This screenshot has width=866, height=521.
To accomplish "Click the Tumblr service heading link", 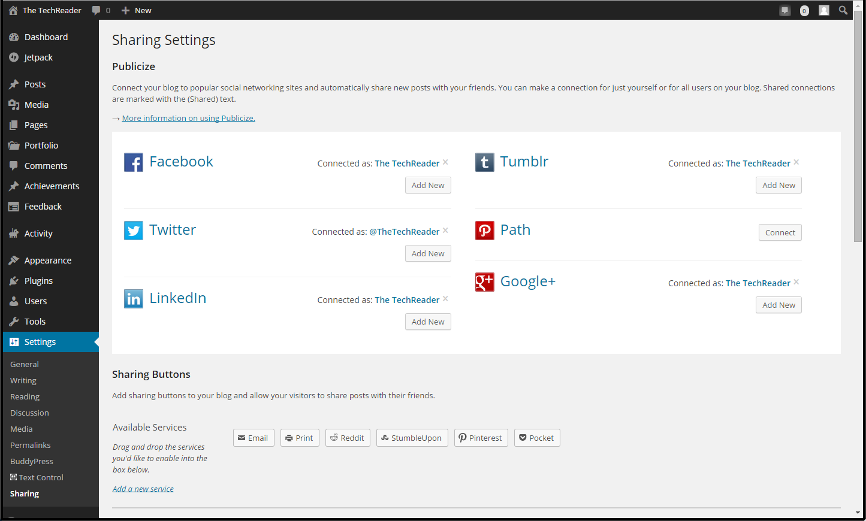I will (x=524, y=162).
